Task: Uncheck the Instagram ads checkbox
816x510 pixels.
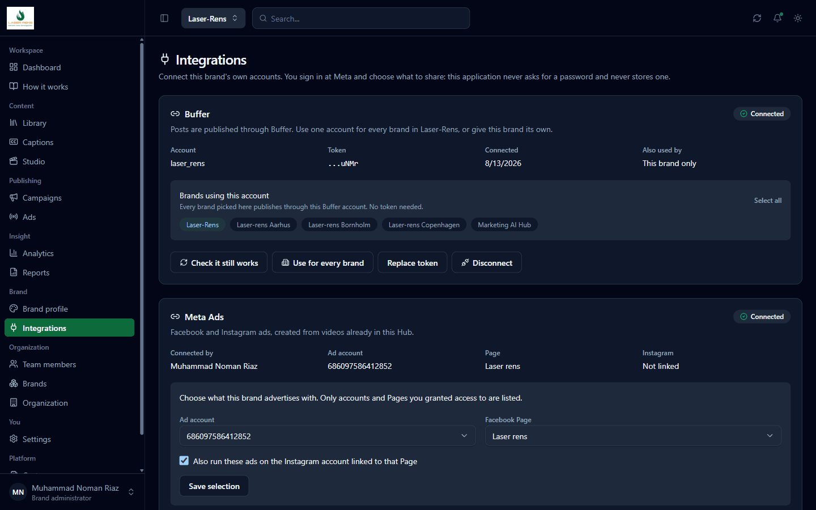Action: click(x=184, y=461)
